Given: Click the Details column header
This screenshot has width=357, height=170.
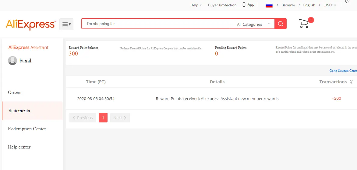Looking at the screenshot, I should (x=217, y=82).
